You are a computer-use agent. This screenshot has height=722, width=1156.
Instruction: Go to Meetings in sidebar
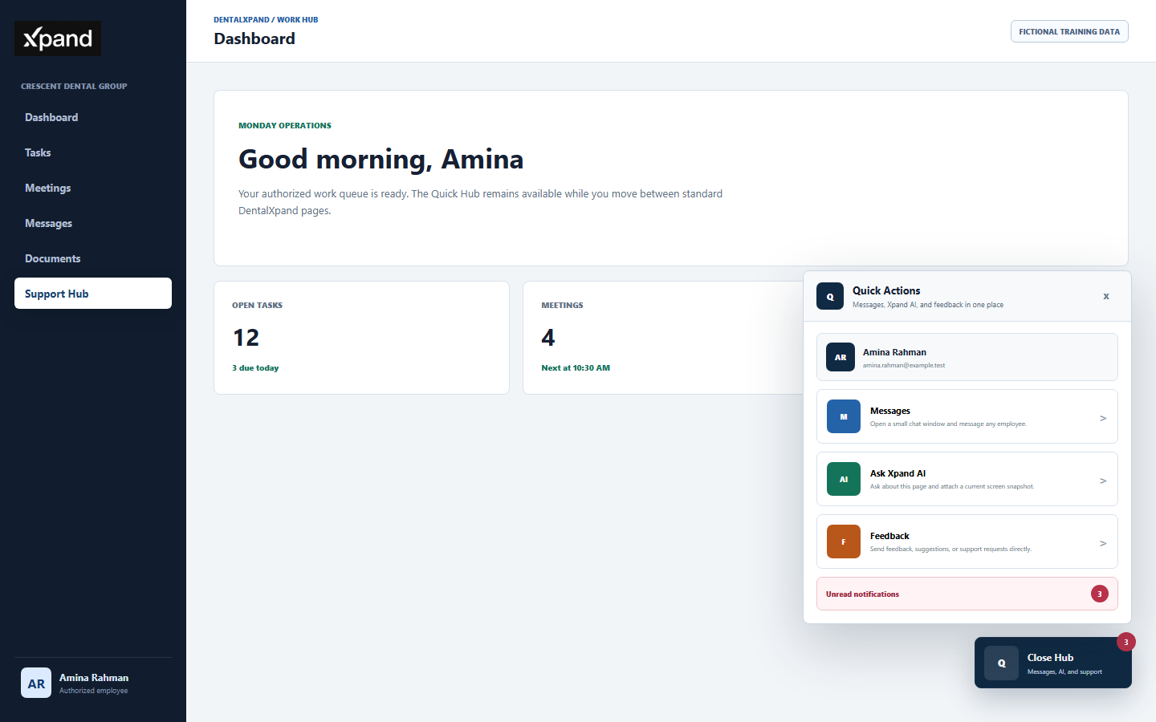pos(93,188)
